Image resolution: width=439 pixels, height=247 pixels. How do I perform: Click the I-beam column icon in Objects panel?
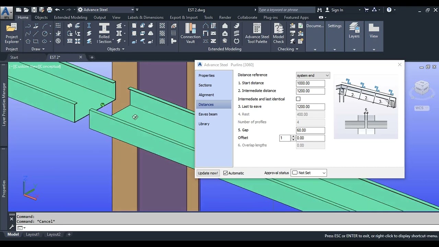click(x=89, y=26)
